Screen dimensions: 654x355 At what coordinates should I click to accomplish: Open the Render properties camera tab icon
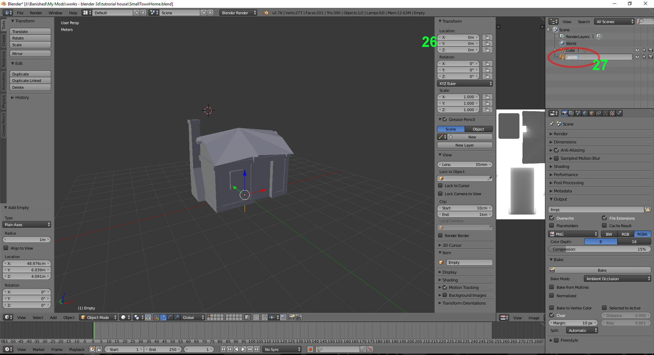click(564, 113)
